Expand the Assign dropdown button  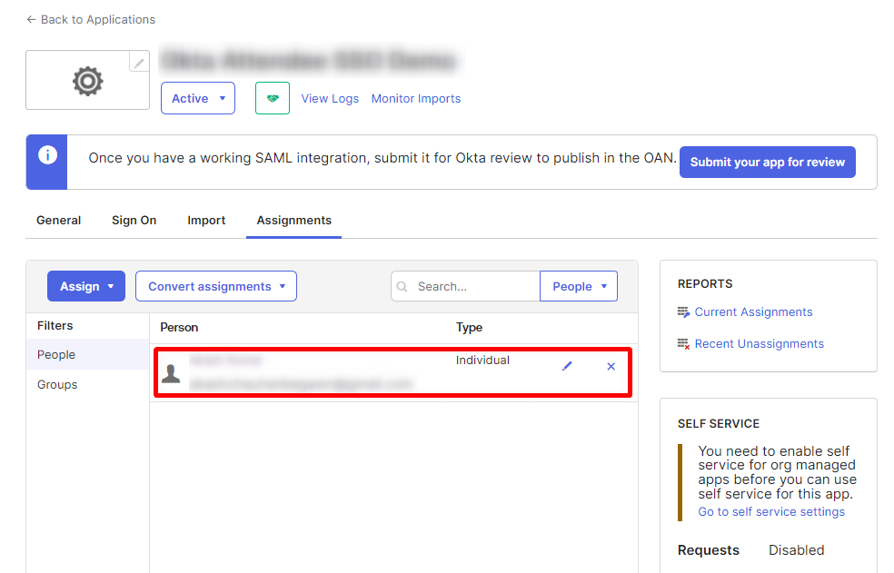click(86, 286)
